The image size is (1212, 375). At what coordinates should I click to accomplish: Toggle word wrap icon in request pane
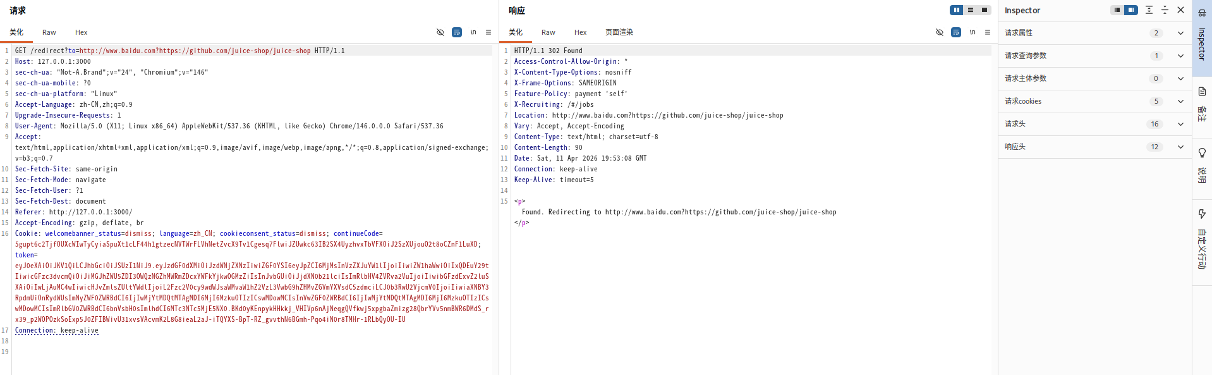457,32
